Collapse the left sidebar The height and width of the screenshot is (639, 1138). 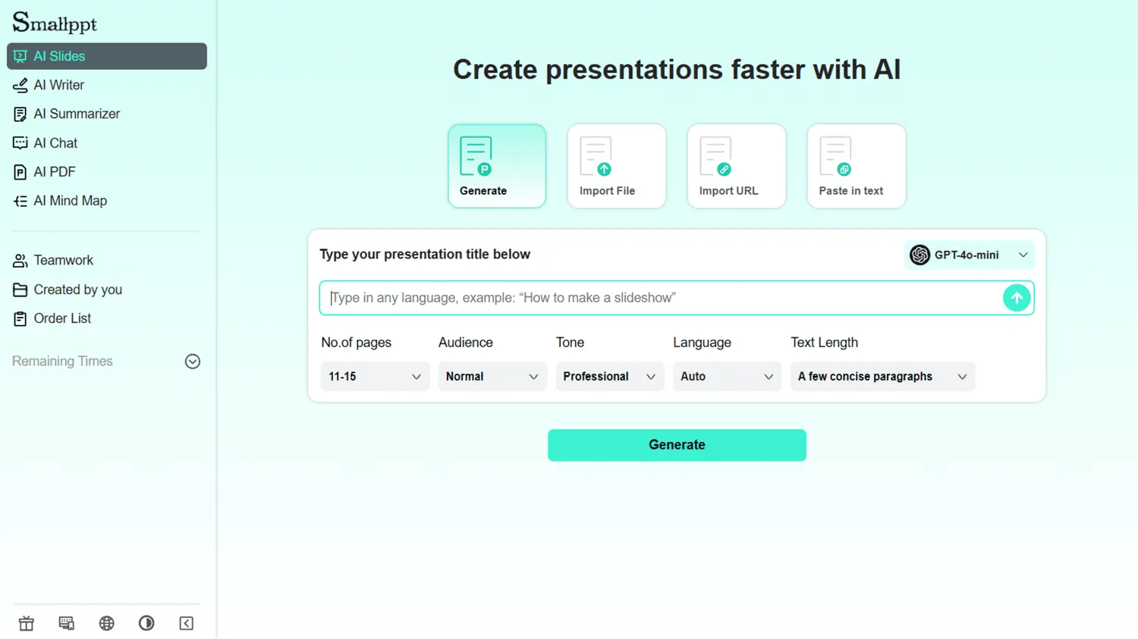[x=186, y=623]
